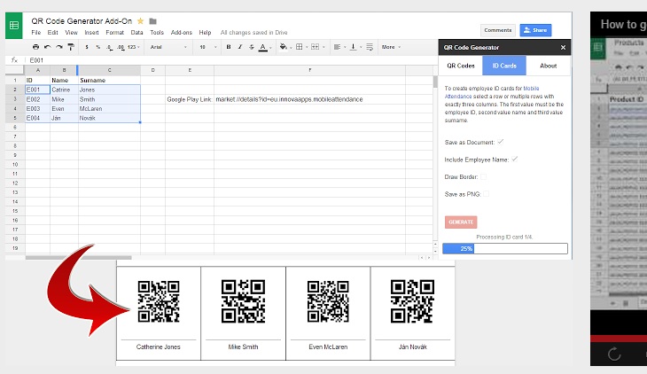The image size is (647, 374).
Task: Open the Mobile Attendance link
Action: 492,92
